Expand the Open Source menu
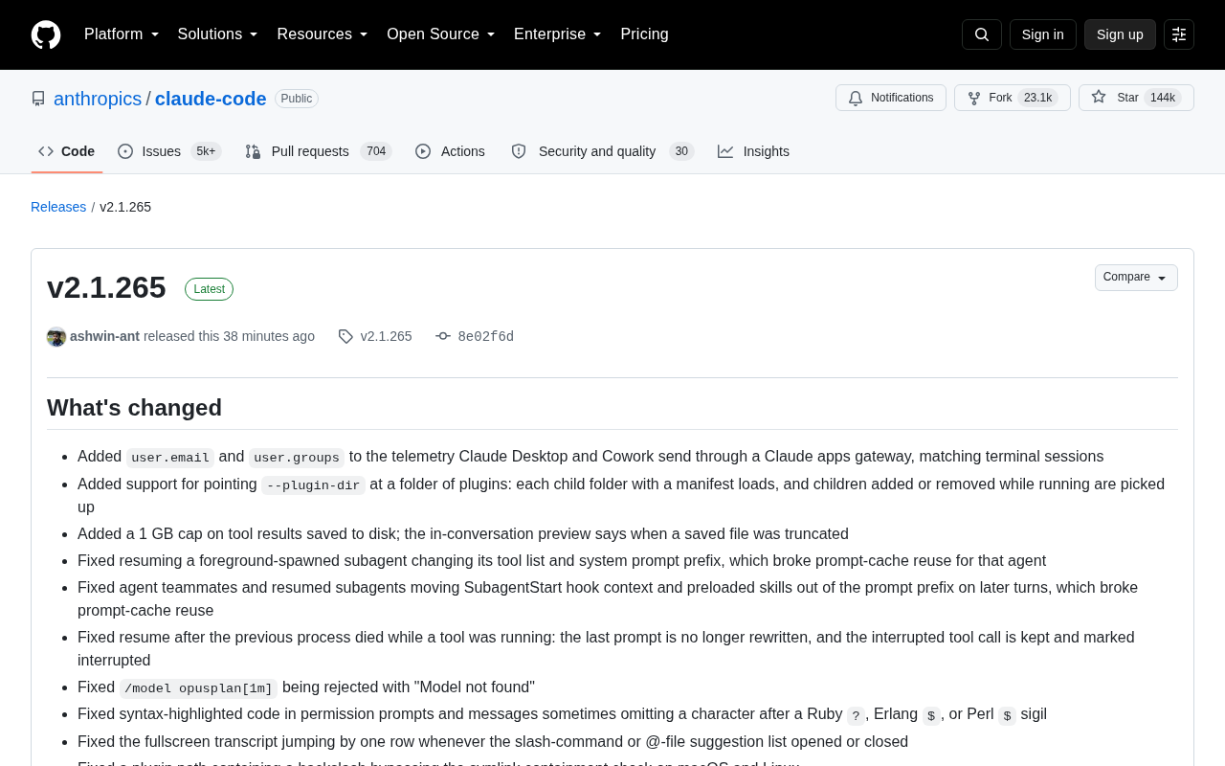 click(x=441, y=34)
